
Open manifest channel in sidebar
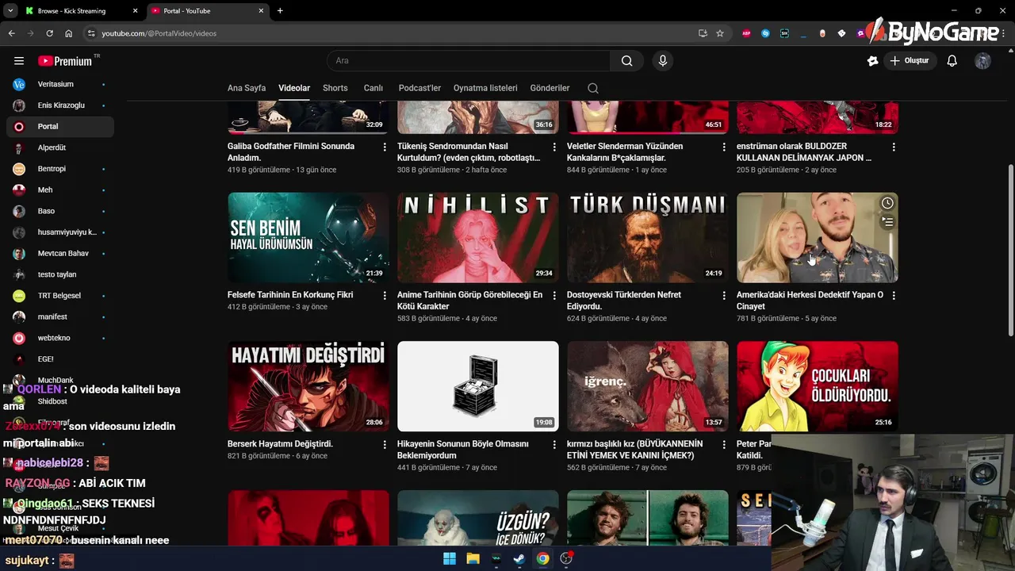click(60, 317)
